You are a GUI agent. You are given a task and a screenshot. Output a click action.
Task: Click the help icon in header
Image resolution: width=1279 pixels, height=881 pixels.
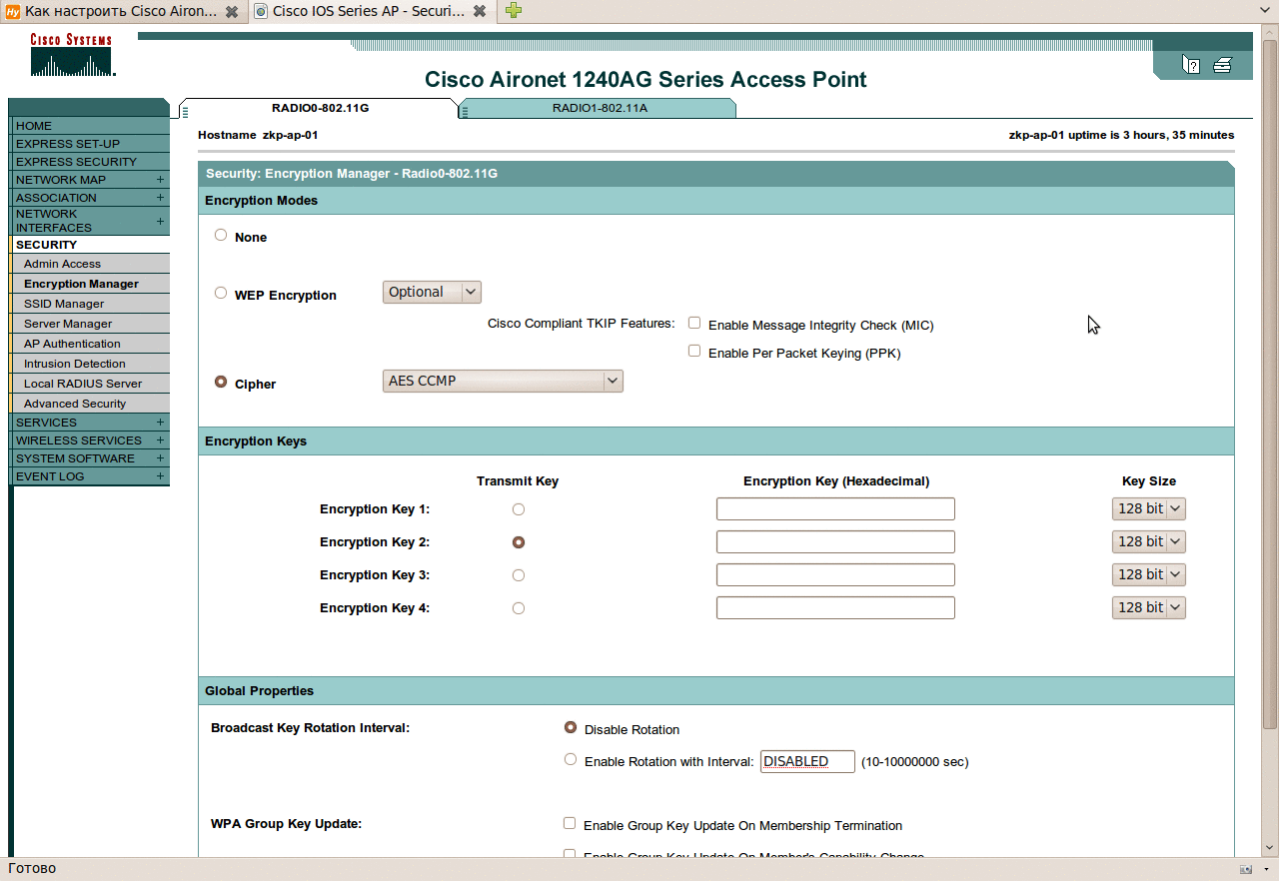(x=1191, y=65)
